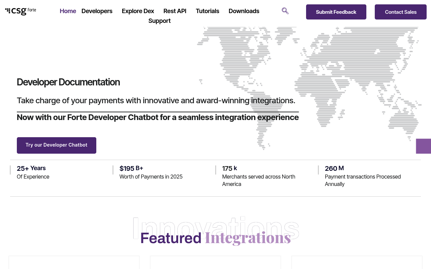The width and height of the screenshot is (431, 269).
Task: Open the Downloads menu
Action: click(x=244, y=11)
